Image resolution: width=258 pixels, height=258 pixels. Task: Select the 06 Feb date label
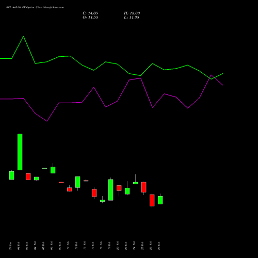pos(52,246)
